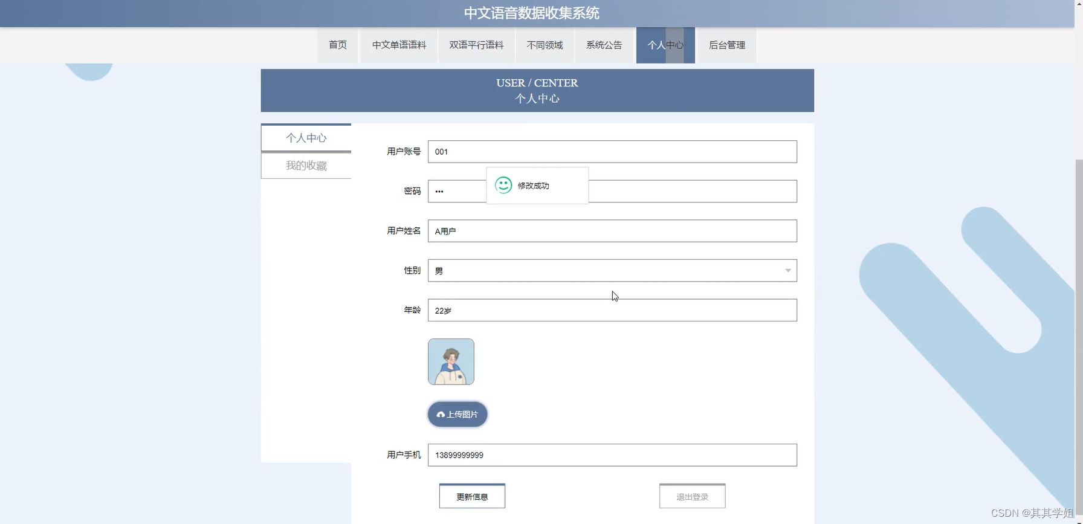
Task: Open the 性别 dropdown
Action: pos(612,271)
